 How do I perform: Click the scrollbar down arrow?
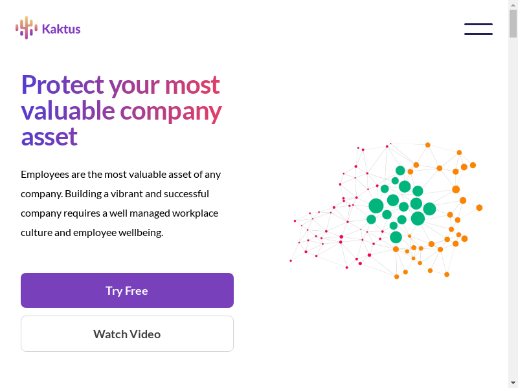[x=513, y=382]
